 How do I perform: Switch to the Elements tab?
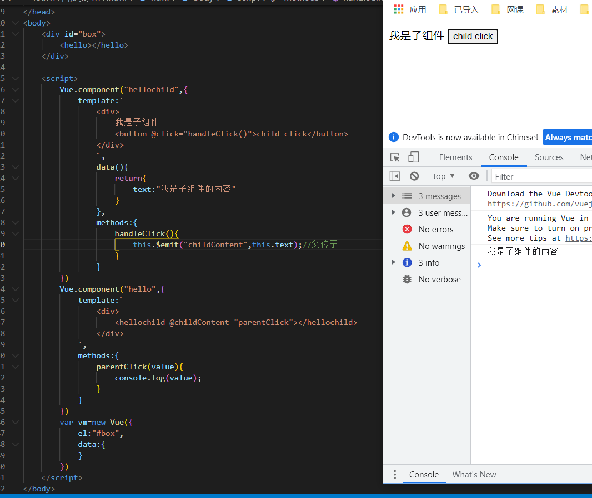tap(455, 157)
